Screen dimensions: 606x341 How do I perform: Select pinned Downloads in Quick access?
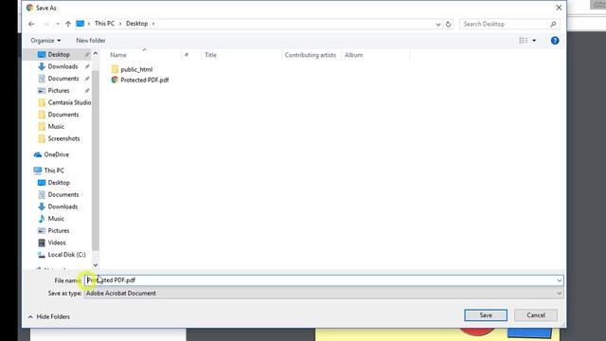tap(62, 66)
